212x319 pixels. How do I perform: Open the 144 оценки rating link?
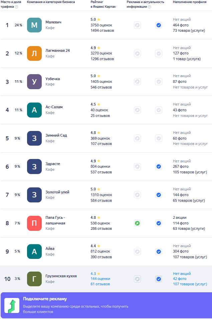click(100, 279)
